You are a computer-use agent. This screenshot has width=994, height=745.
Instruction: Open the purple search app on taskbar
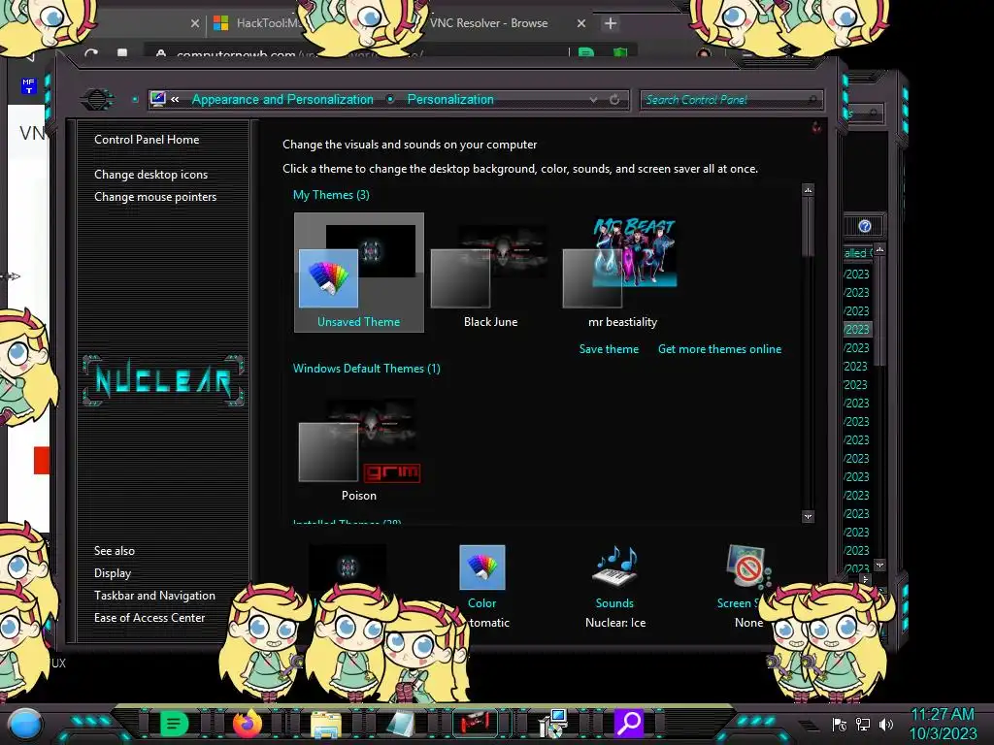pos(629,723)
